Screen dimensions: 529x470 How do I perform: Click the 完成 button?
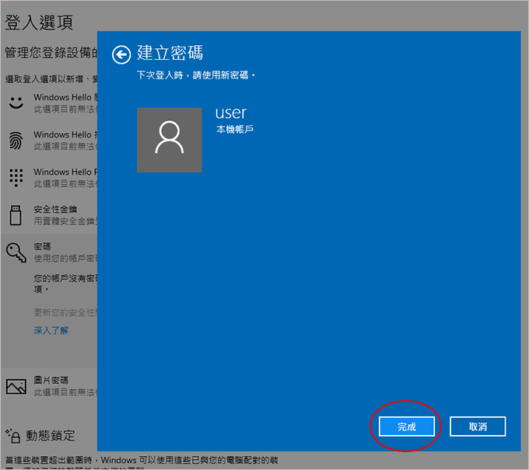pos(407,426)
